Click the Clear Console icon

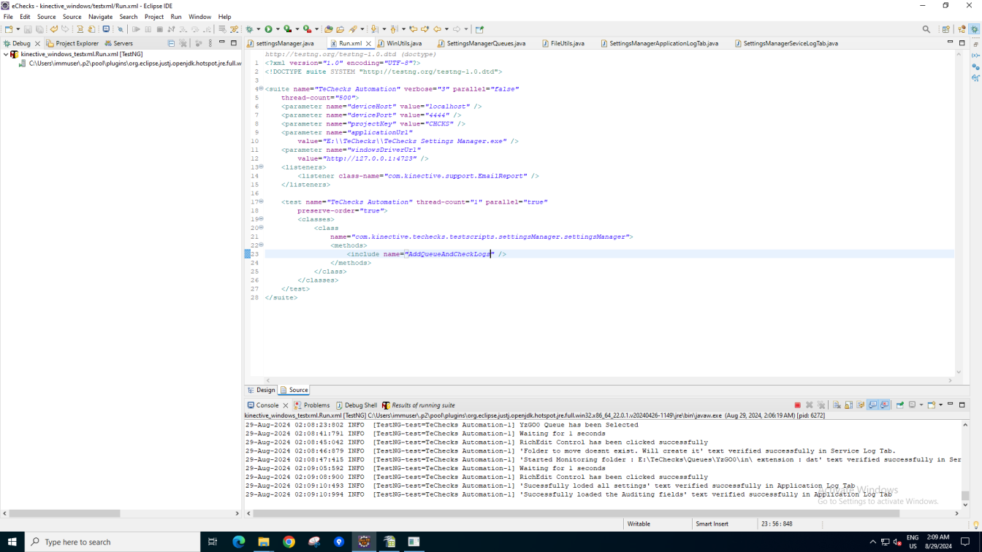click(837, 405)
